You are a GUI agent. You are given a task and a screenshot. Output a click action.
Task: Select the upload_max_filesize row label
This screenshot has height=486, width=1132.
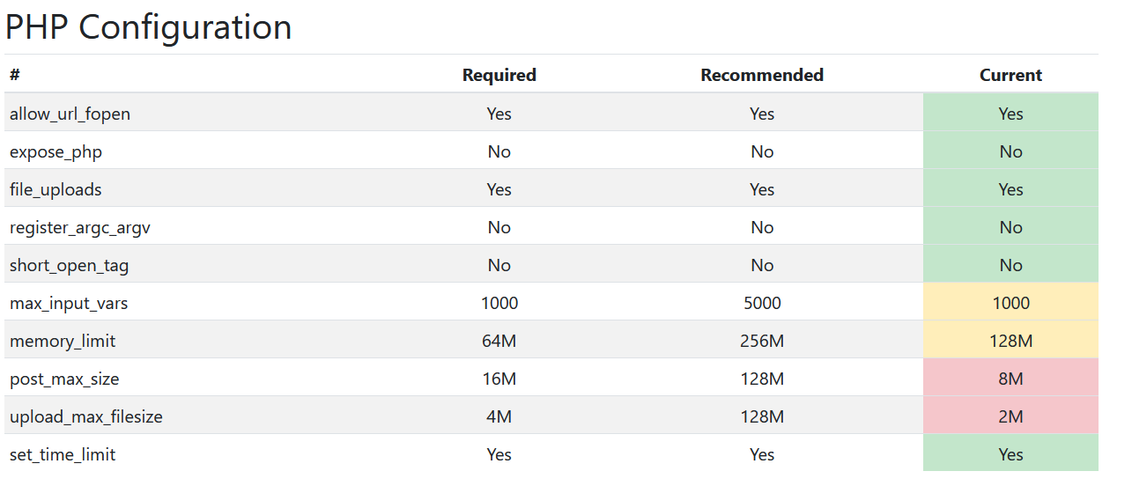[x=86, y=417]
